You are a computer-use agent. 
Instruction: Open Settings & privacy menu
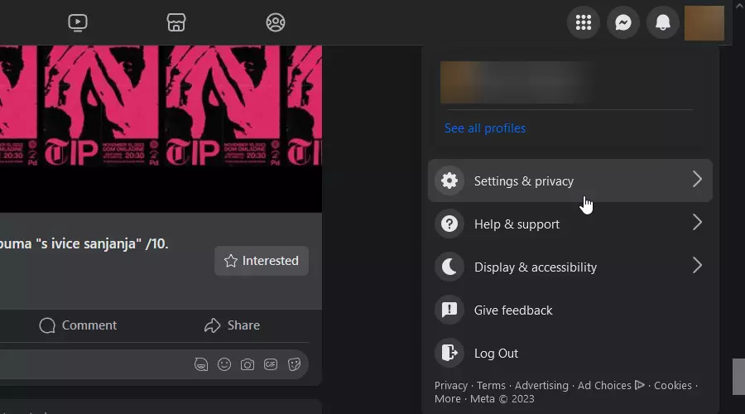pyautogui.click(x=570, y=181)
